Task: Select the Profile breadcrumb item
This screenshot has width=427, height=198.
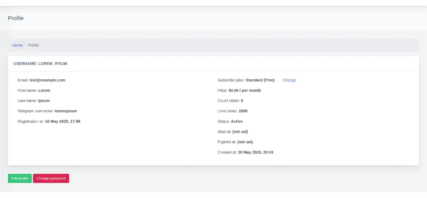Action: [x=33, y=45]
